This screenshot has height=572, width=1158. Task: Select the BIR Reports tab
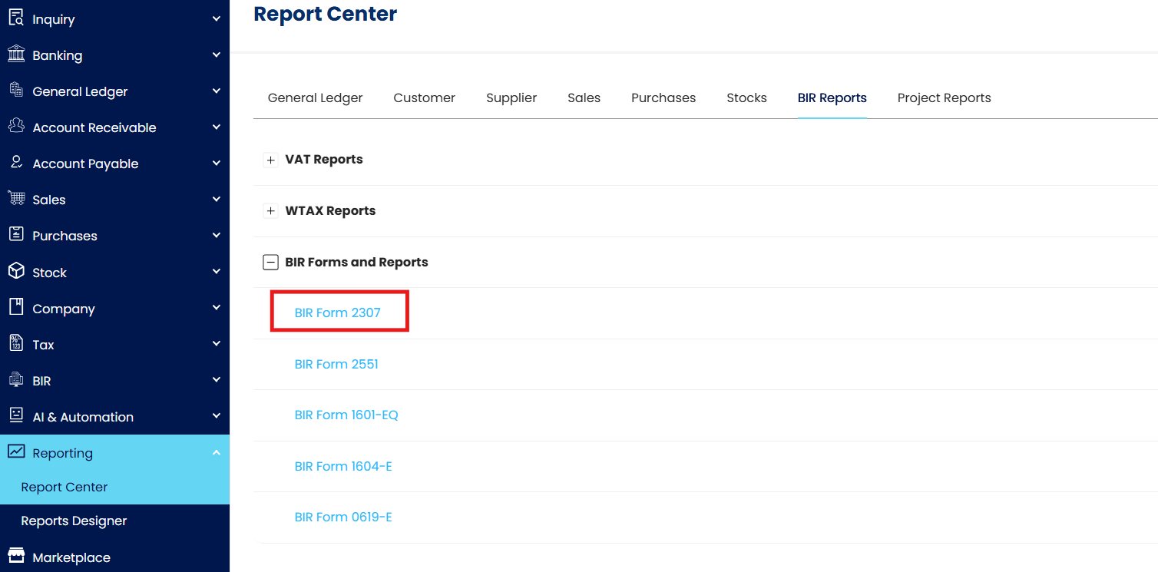[x=832, y=98]
